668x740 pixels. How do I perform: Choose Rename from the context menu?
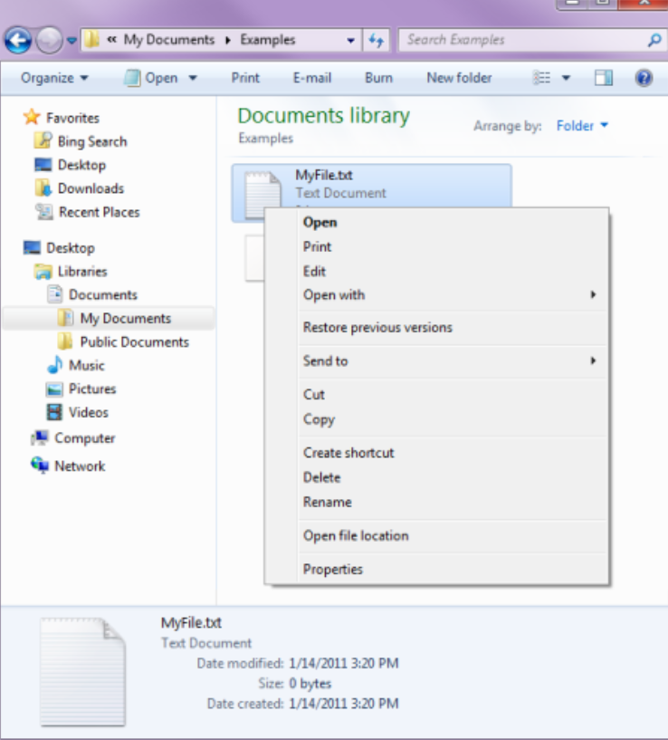pos(327,502)
